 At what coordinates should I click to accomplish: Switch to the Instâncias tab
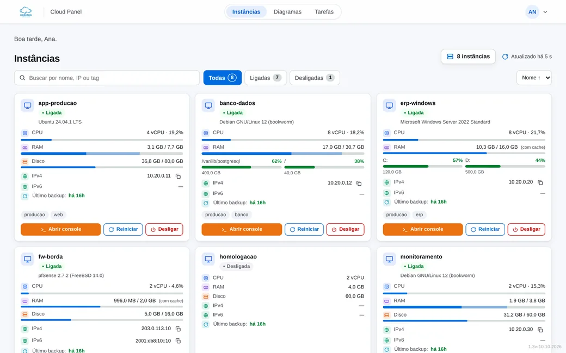[x=246, y=12]
